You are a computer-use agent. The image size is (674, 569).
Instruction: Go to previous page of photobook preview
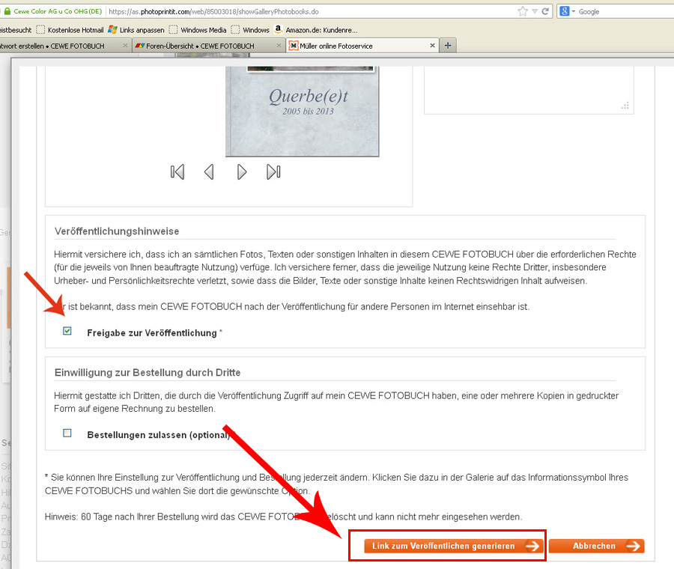tap(209, 172)
